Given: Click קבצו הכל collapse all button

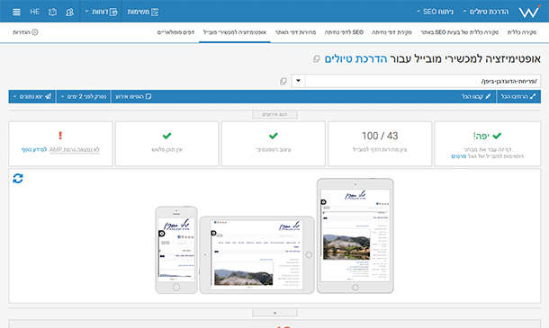Looking at the screenshot, I should point(476,96).
